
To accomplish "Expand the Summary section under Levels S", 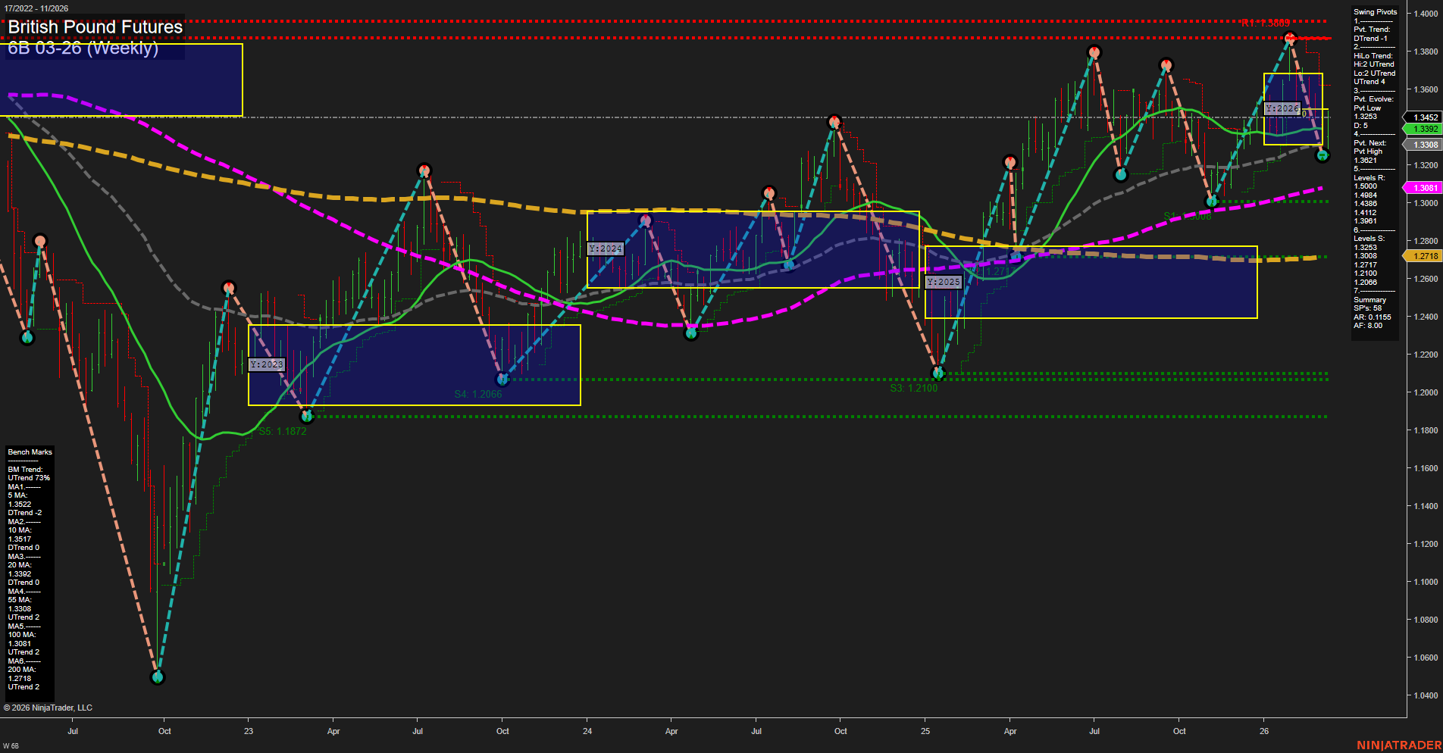I will tap(1370, 299).
